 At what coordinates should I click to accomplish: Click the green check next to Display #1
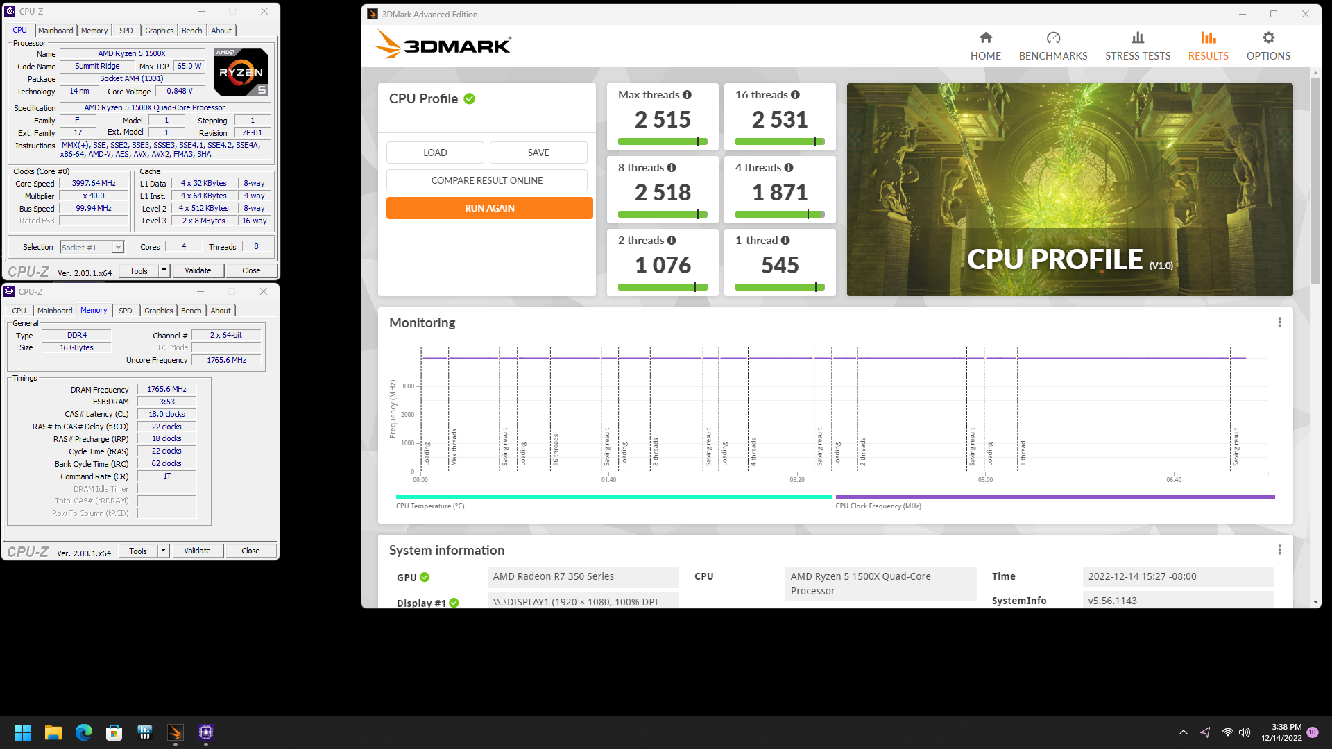[454, 603]
